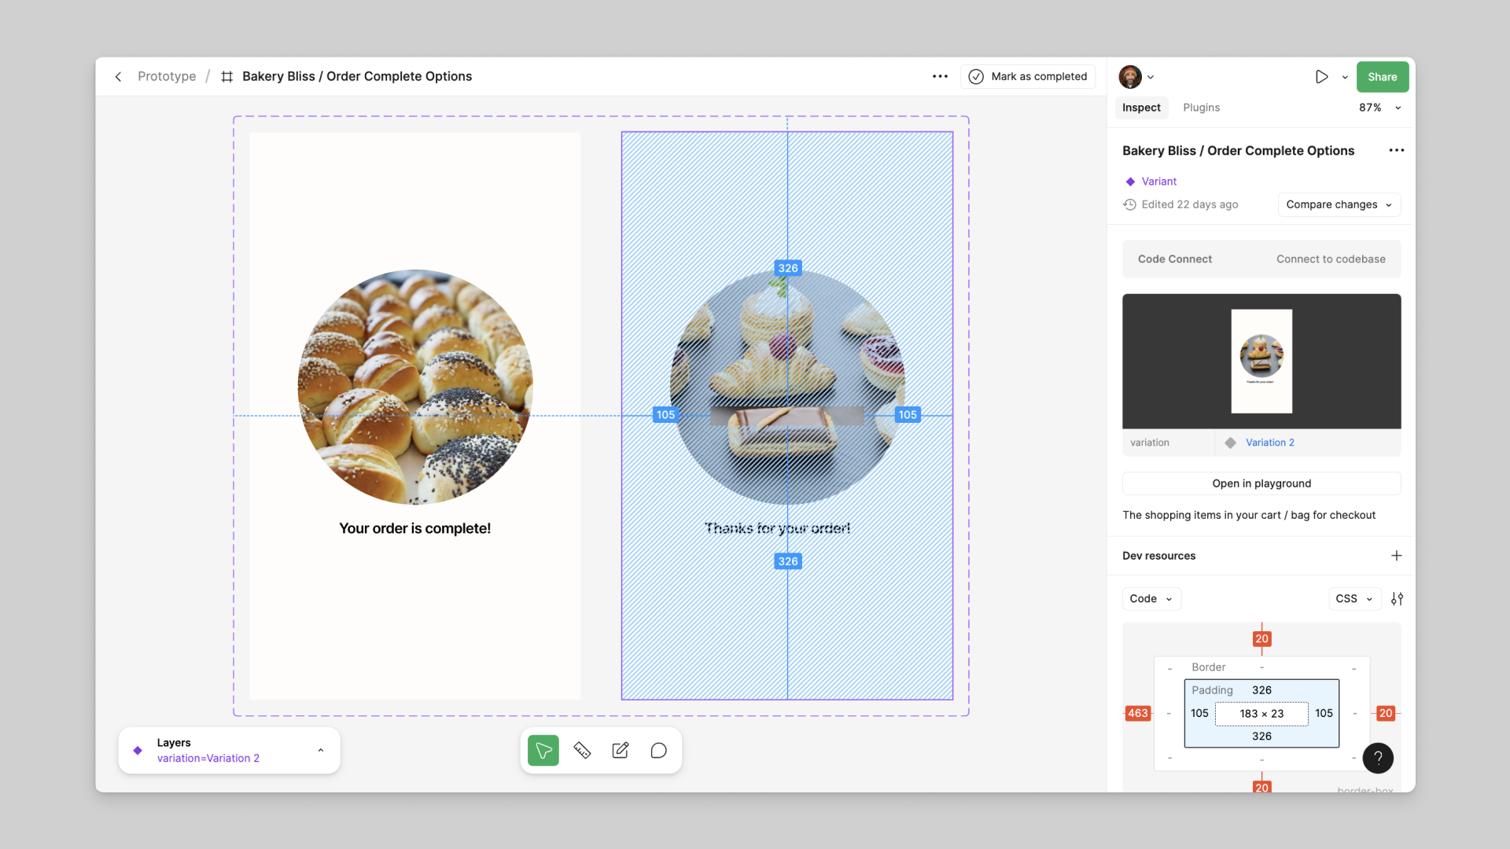Mark the frame as completed
The image size is (1510, 849).
(1028, 76)
